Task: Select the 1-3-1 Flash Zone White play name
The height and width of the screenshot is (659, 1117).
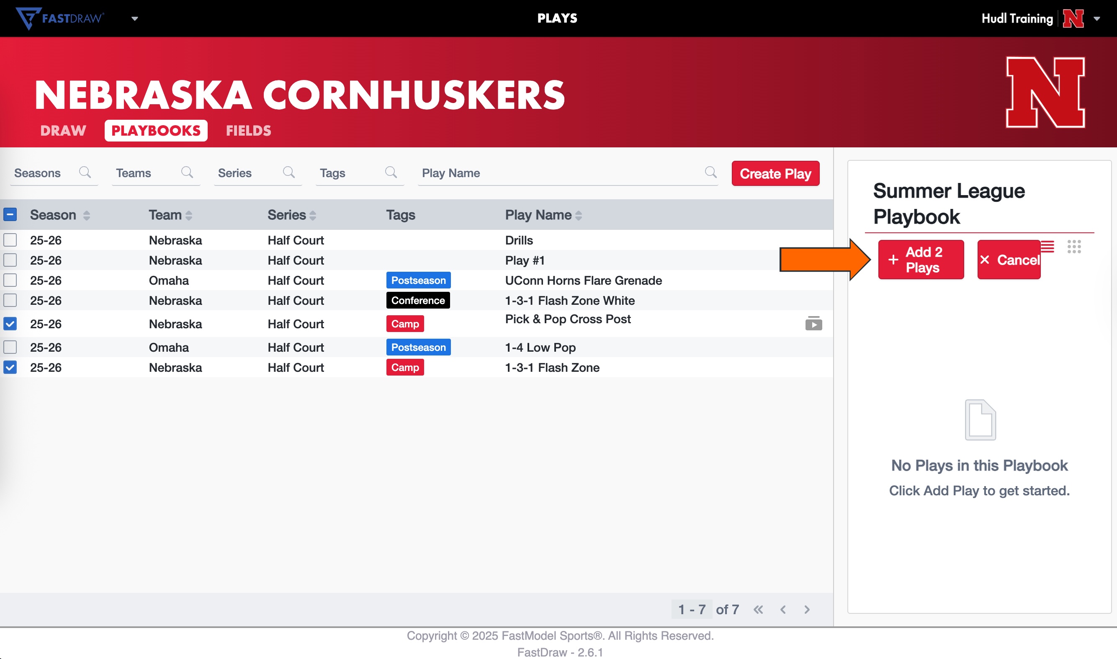Action: [570, 301]
